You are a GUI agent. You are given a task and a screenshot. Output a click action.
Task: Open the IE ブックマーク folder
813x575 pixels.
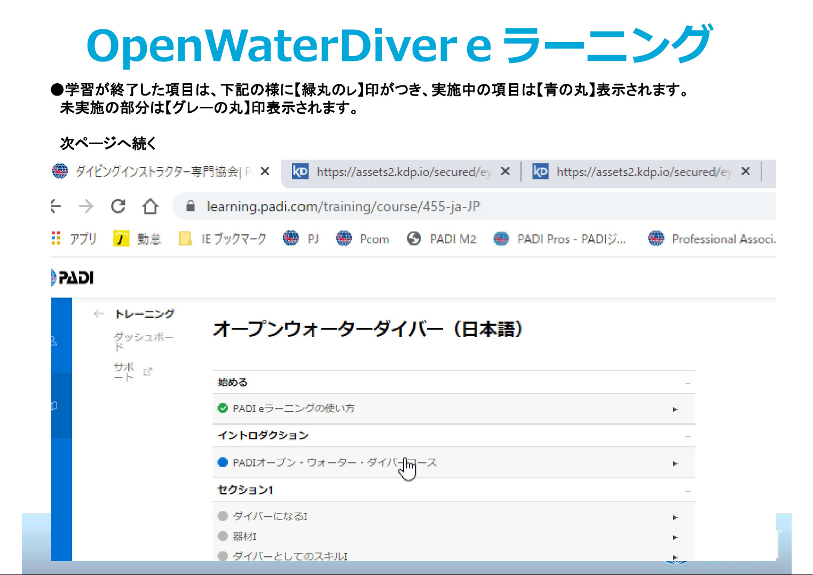[223, 239]
